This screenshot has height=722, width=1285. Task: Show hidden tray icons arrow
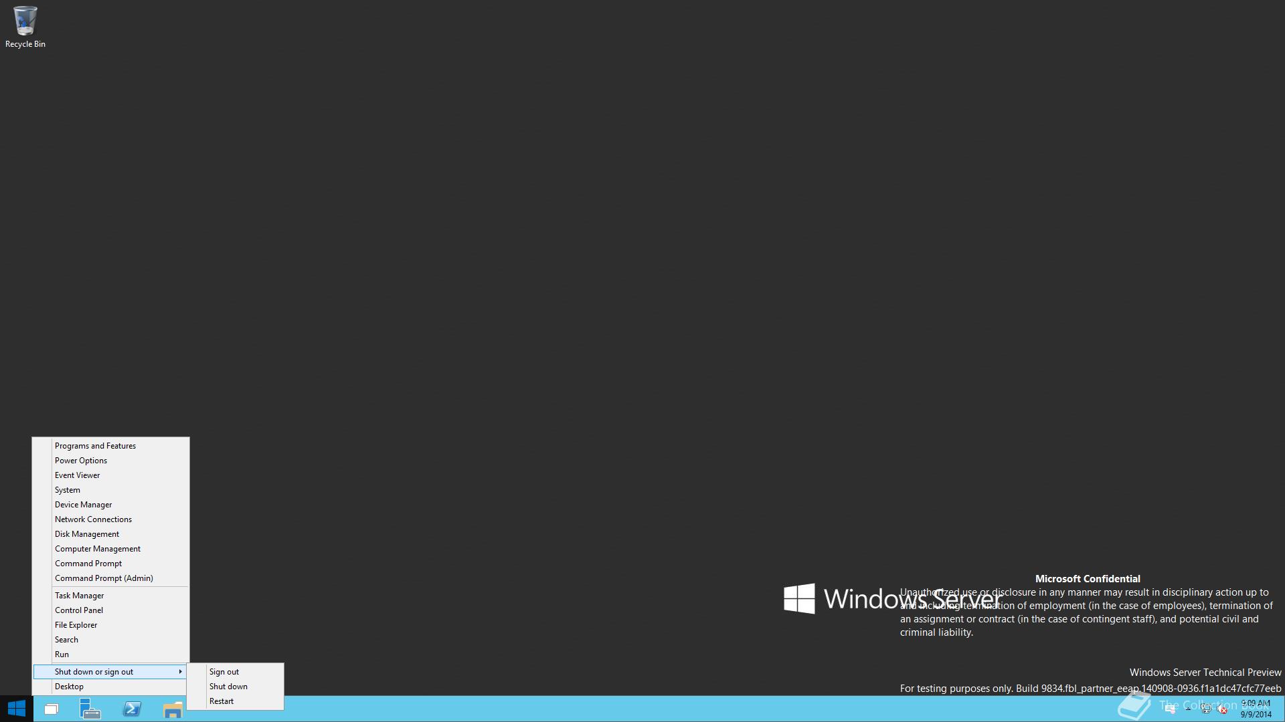1189,709
